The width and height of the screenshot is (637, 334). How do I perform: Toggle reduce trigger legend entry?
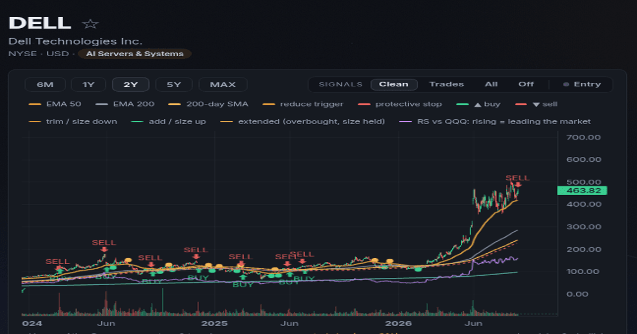click(x=303, y=104)
